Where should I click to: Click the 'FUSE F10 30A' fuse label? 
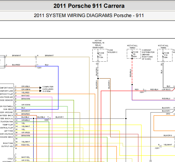pyautogui.click(x=167, y=55)
